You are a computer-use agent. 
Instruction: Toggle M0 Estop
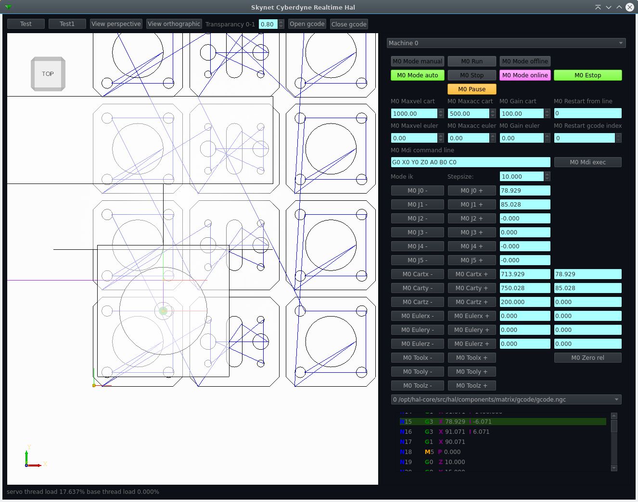(x=587, y=75)
